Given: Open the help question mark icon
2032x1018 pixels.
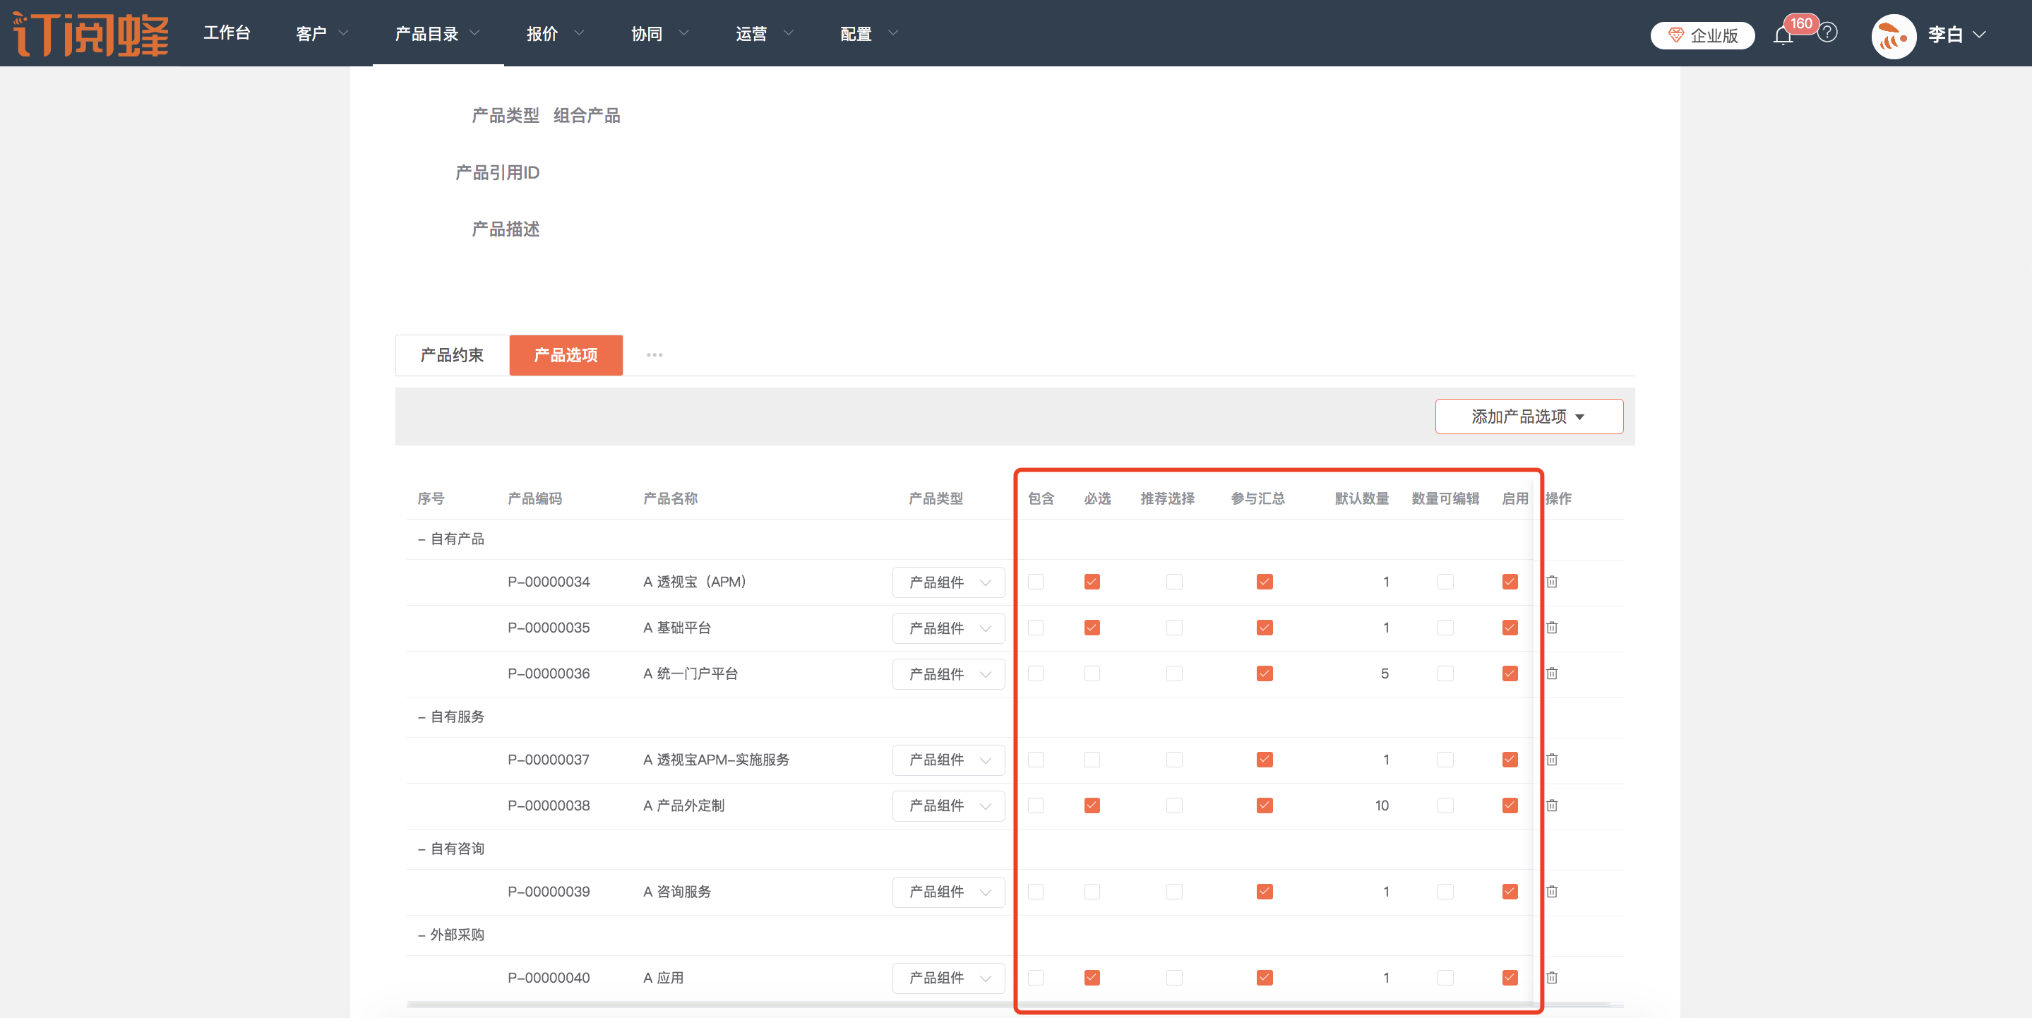Looking at the screenshot, I should [x=1827, y=33].
